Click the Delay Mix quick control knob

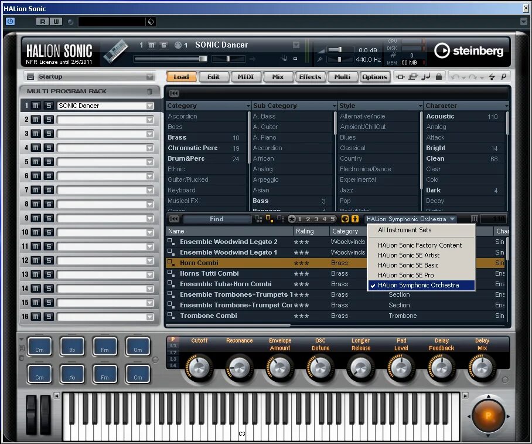coord(482,368)
